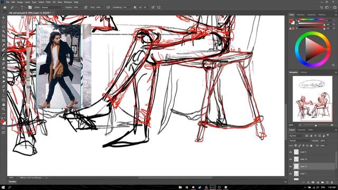This screenshot has height=190, width=338.
Task: Select the Move tool
Action: point(4,17)
